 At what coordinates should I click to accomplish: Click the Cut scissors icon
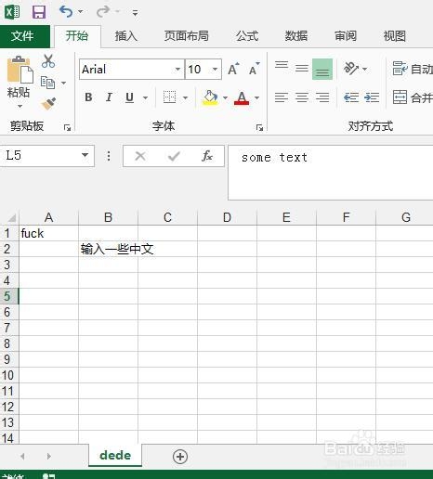pyautogui.click(x=48, y=61)
